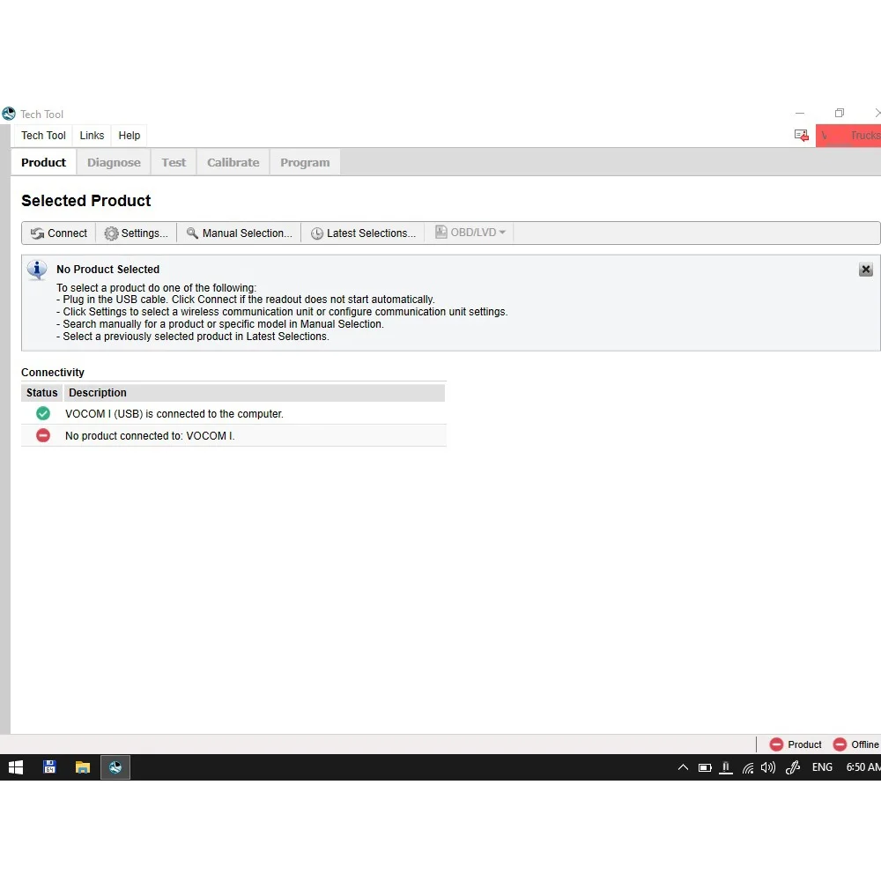Viewport: 881px width, 881px height.
Task: Click the No Product Selected heading
Action: tap(107, 270)
